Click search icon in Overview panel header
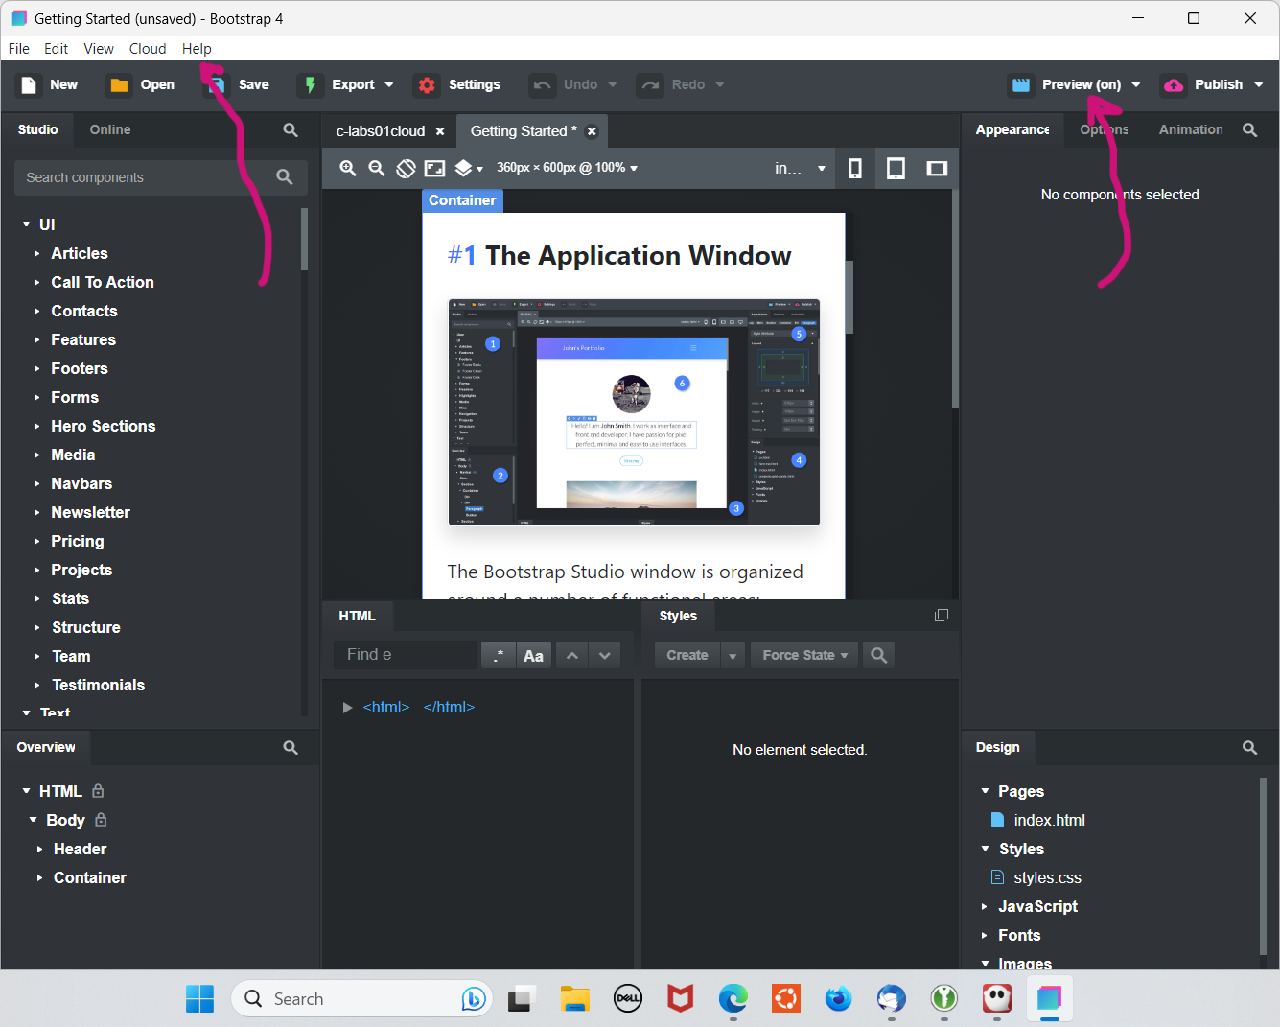This screenshot has width=1280, height=1027. pos(291,748)
